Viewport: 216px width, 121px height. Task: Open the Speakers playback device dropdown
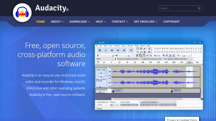tap(180, 59)
